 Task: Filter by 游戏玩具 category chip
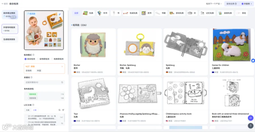pos(177,13)
